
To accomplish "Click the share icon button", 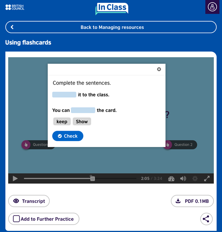I will (206, 219).
